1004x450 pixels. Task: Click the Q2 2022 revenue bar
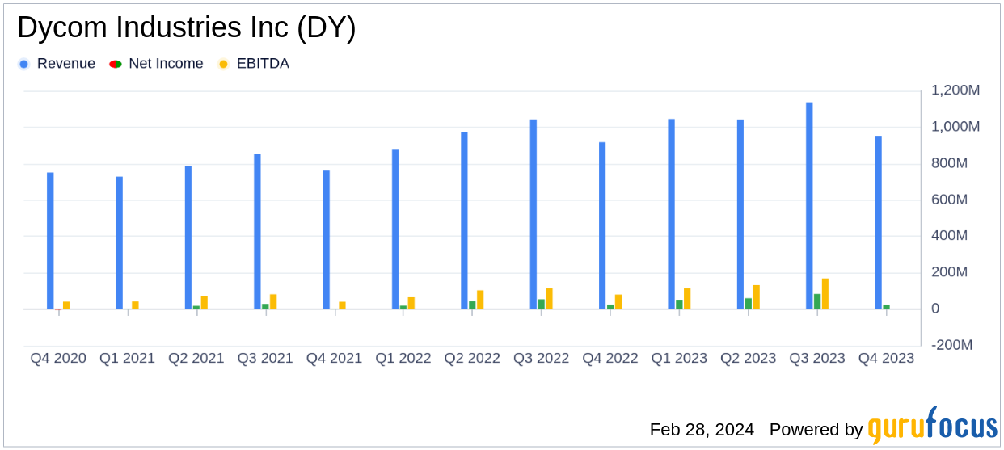(465, 221)
